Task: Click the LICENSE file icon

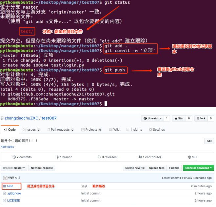Action: click(x=4, y=200)
